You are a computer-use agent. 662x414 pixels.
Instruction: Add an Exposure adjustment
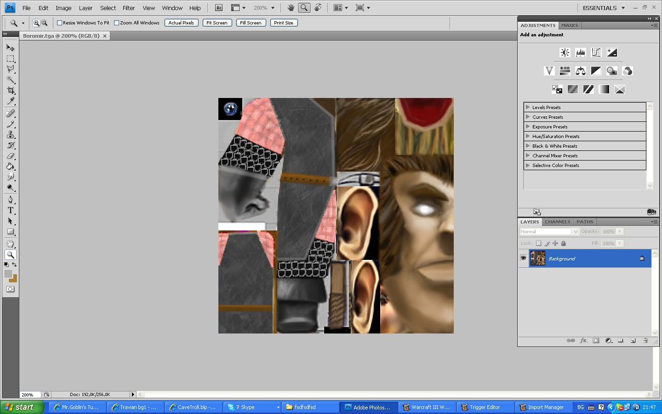(x=612, y=52)
